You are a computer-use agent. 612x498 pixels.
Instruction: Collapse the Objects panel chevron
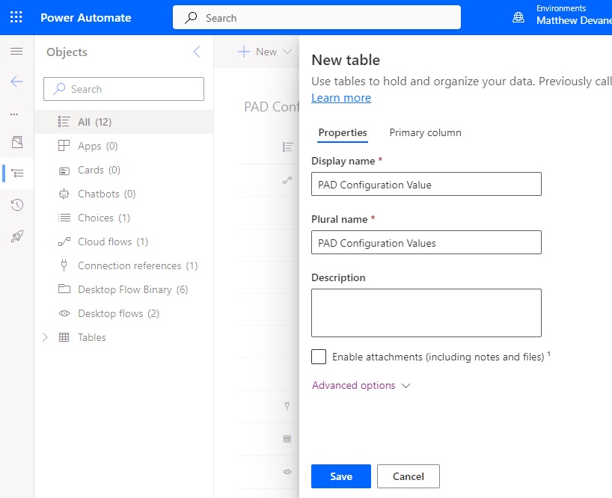pyautogui.click(x=197, y=52)
